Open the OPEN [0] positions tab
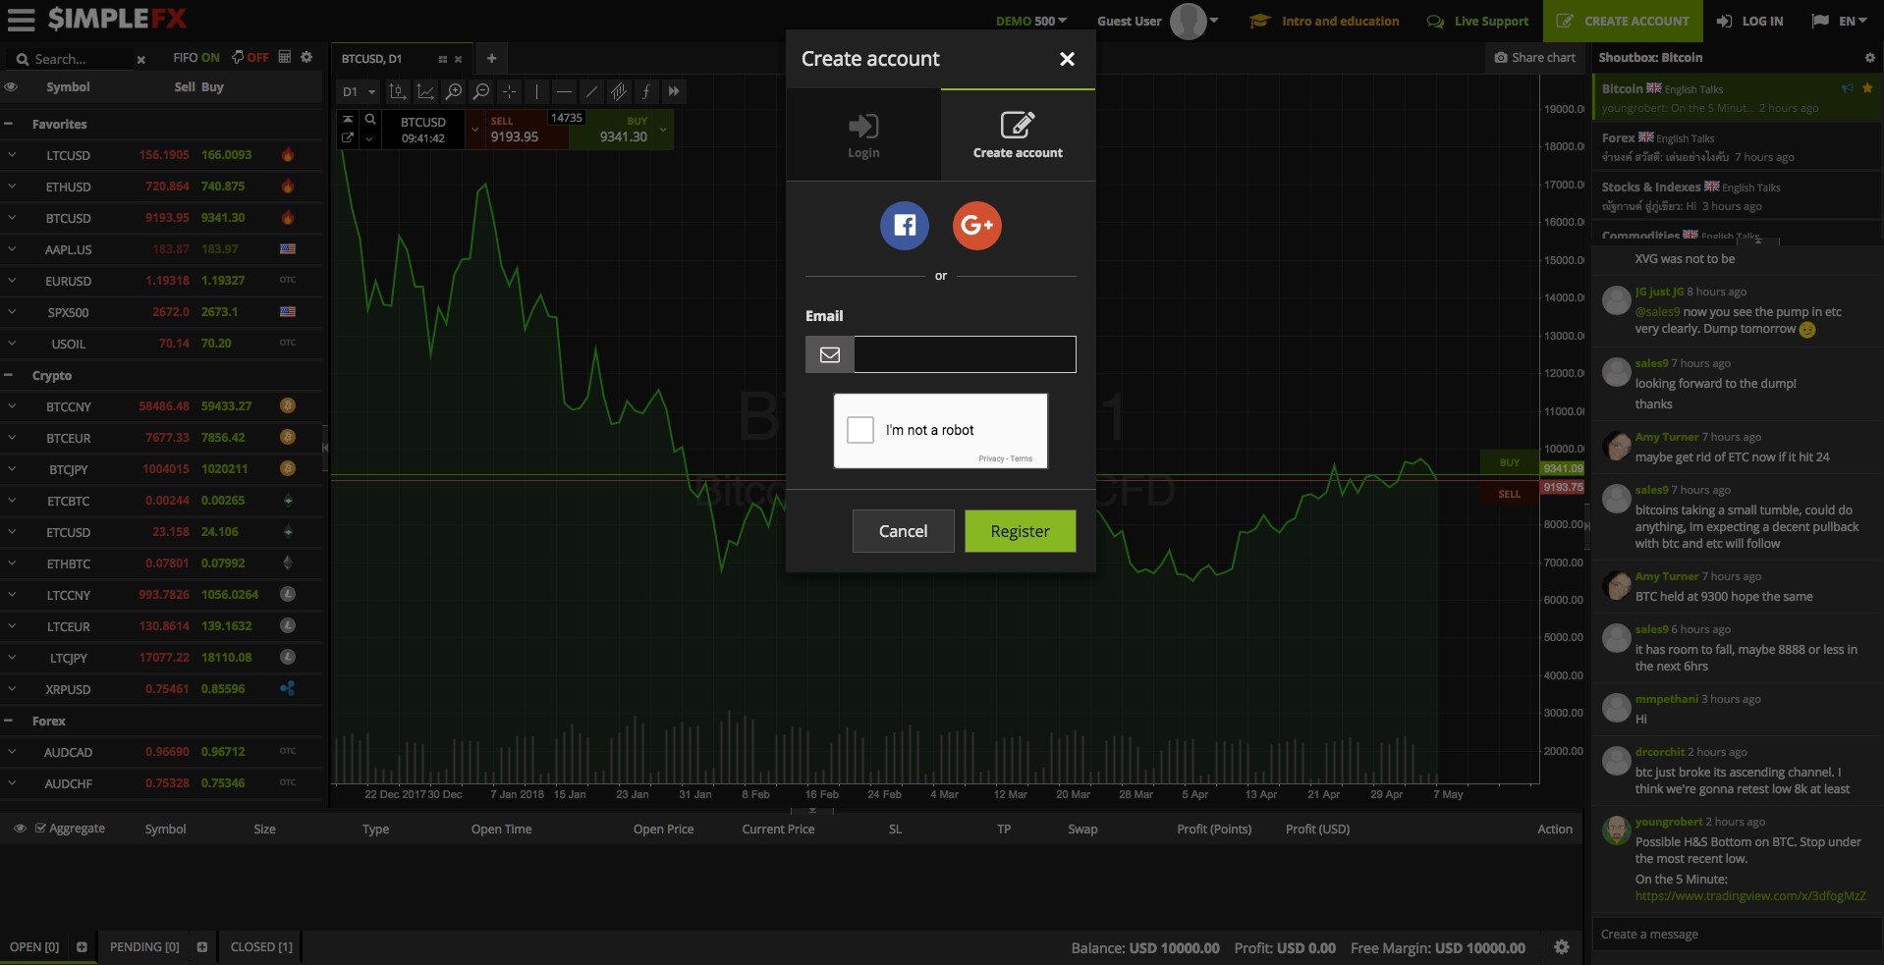This screenshot has height=965, width=1884. point(34,947)
